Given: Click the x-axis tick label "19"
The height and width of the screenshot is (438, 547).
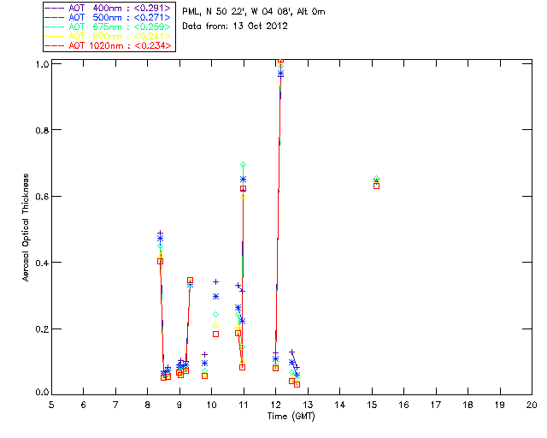Looking at the screenshot, I should click(500, 405).
